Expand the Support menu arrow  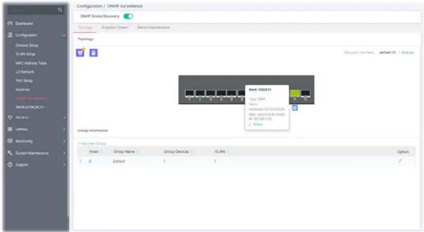(64, 165)
